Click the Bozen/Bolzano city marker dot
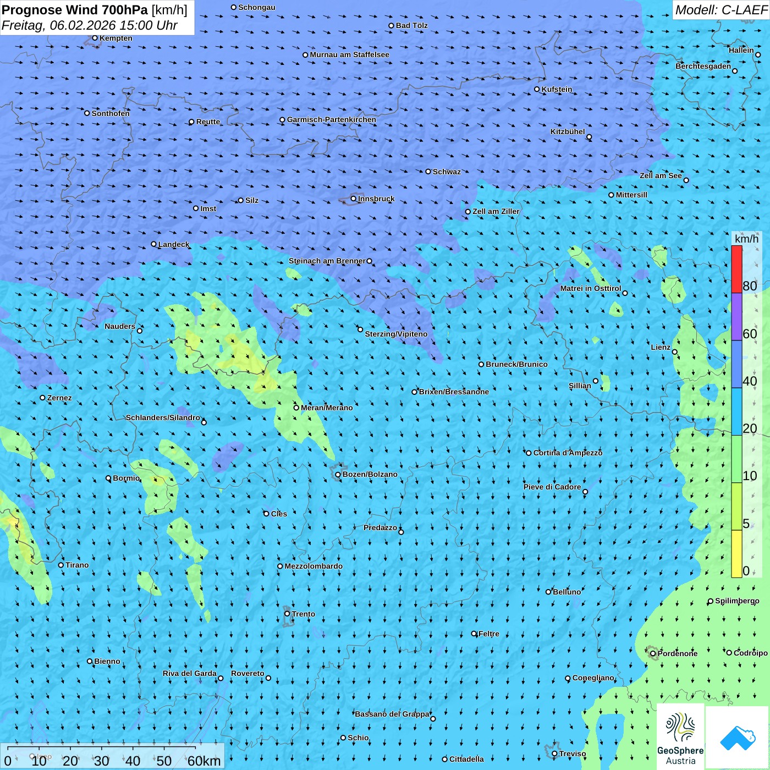Screen dimensions: 770x770 338,475
